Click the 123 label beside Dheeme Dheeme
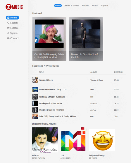The width and height of the screenshot is (131, 163). pyautogui.click(x=65, y=90)
